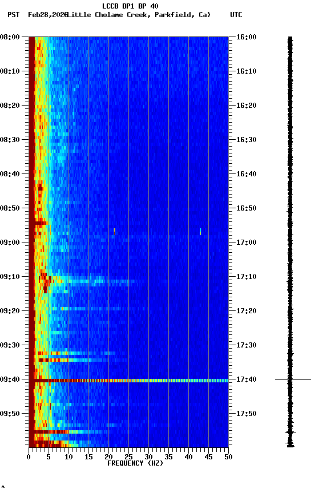Click the 20 Hz frequency axis label

pos(108,457)
